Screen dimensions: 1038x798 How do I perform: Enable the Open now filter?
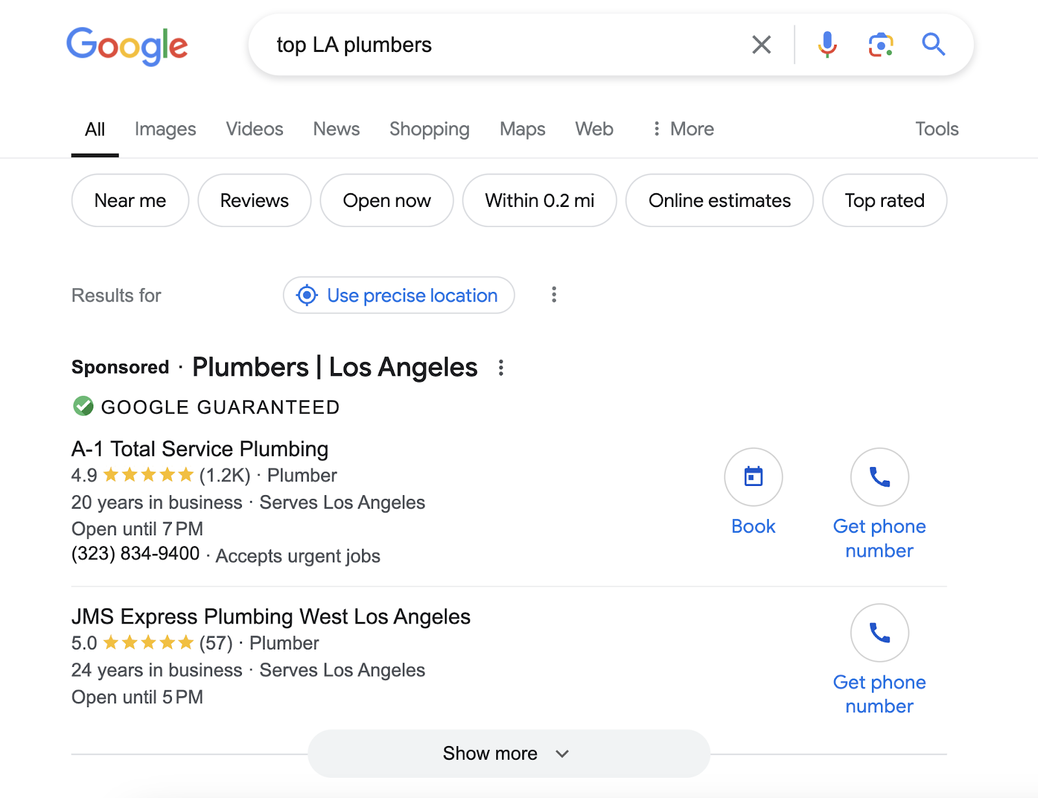[x=386, y=200]
